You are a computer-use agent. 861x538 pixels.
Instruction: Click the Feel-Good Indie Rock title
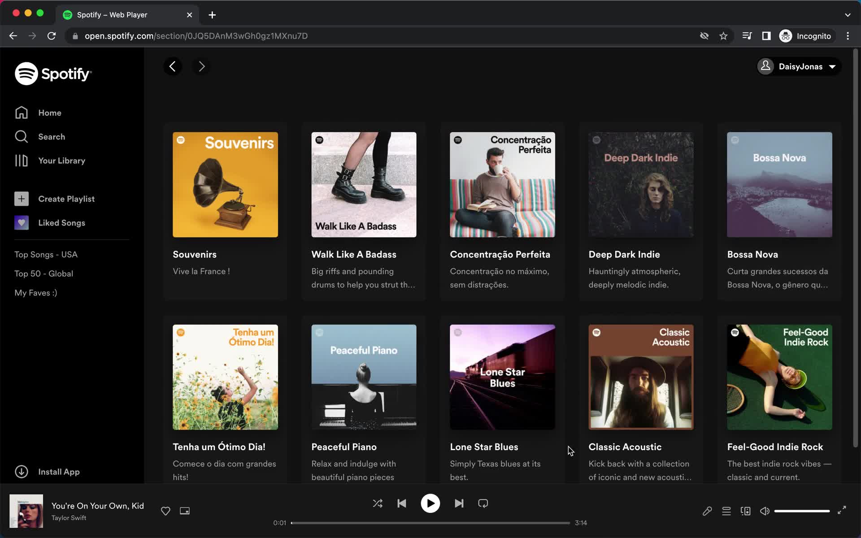[774, 447]
